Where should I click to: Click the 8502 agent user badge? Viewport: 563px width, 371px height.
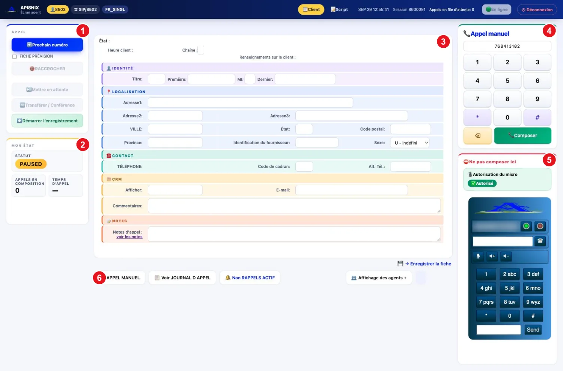click(x=57, y=9)
